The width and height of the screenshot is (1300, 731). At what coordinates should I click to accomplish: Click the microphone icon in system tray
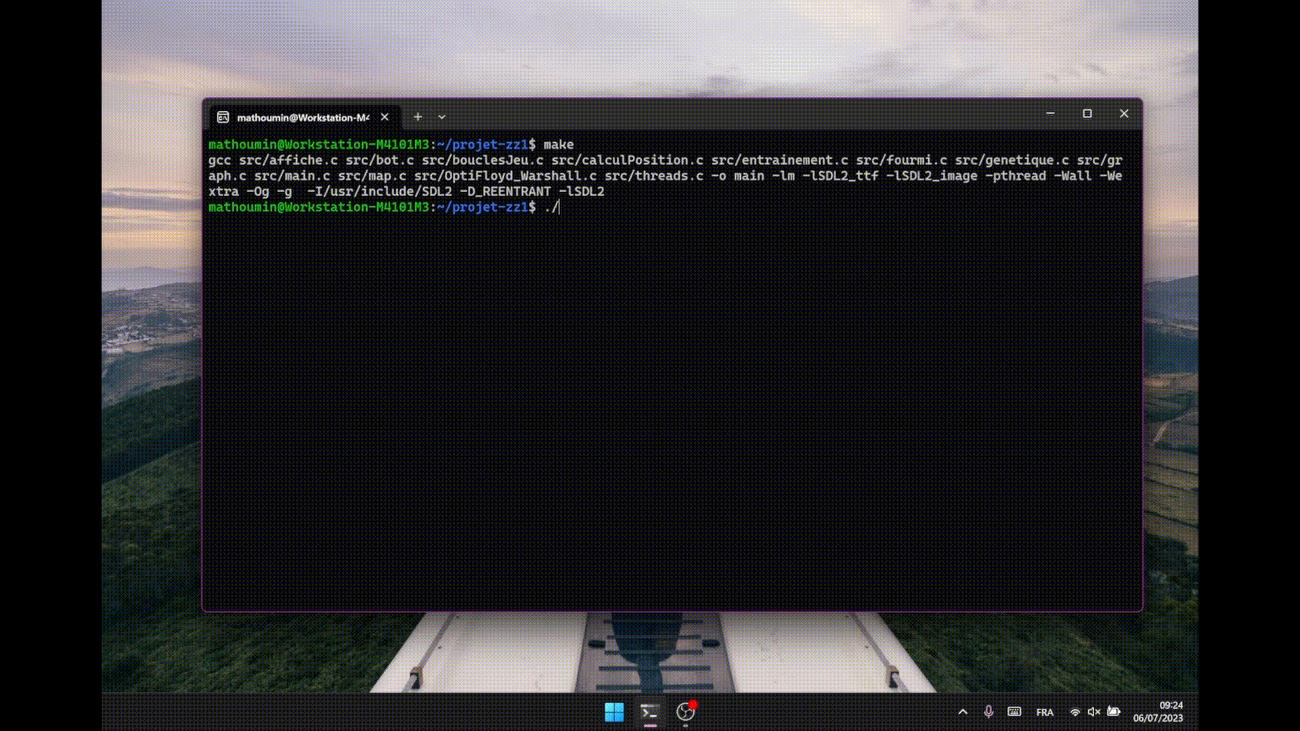[x=989, y=712]
